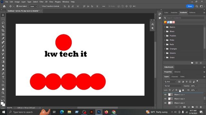
Task: Toggle Lock position
Action: [x=176, y=90]
